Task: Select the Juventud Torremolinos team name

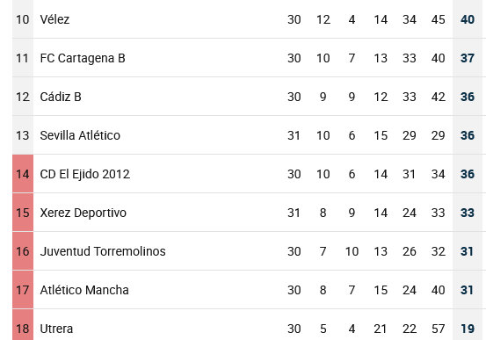Action: 103,251
